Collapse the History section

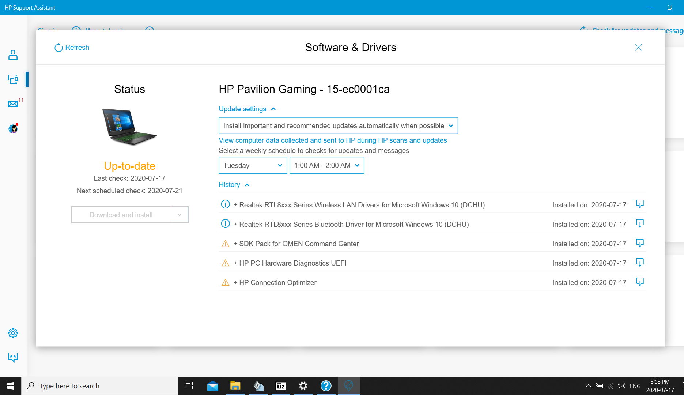pos(247,185)
